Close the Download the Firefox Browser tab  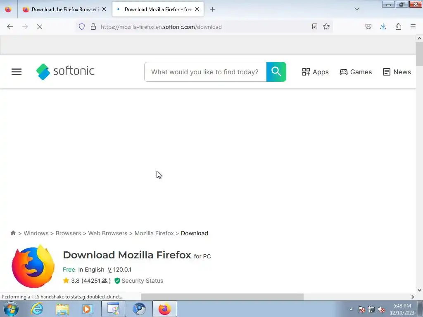(104, 9)
